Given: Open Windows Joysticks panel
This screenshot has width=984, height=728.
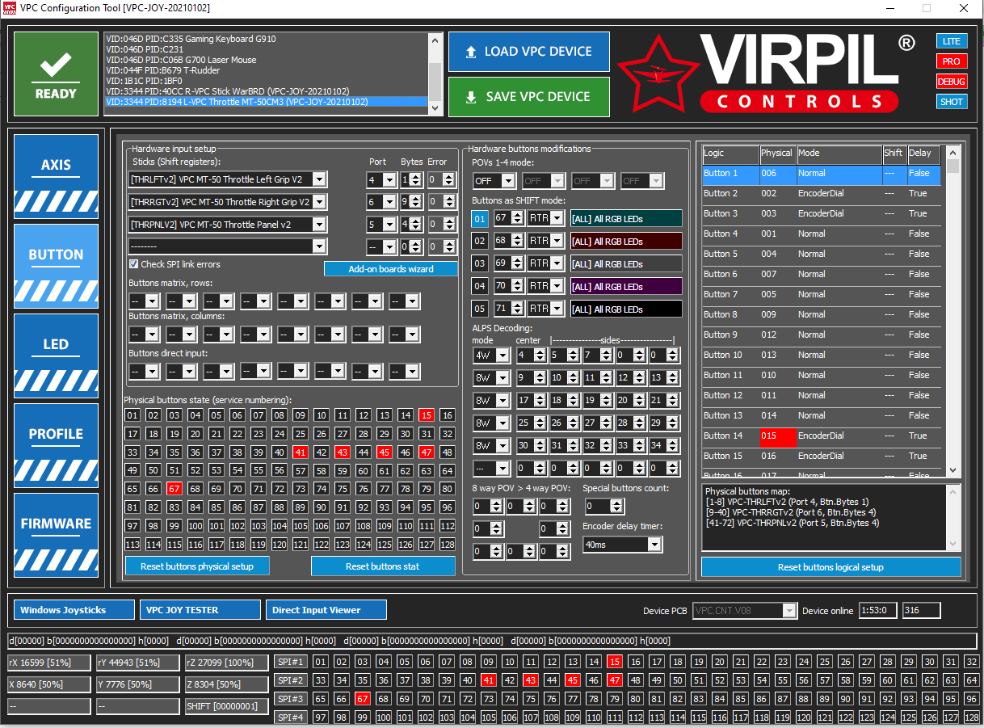Looking at the screenshot, I should tap(74, 610).
